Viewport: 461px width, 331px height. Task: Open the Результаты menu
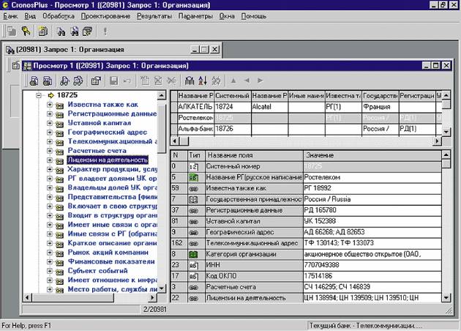154,16
